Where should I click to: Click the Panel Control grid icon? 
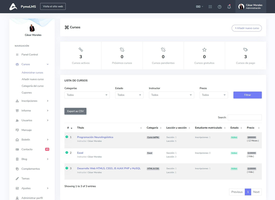17,54
